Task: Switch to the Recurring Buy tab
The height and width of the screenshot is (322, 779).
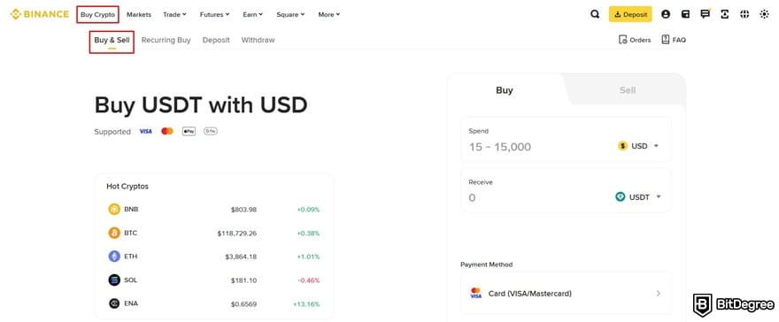Action: coord(166,40)
